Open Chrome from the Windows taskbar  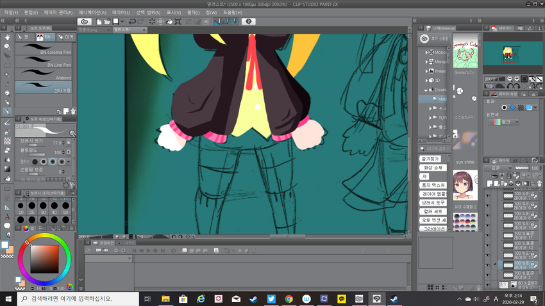(289, 299)
